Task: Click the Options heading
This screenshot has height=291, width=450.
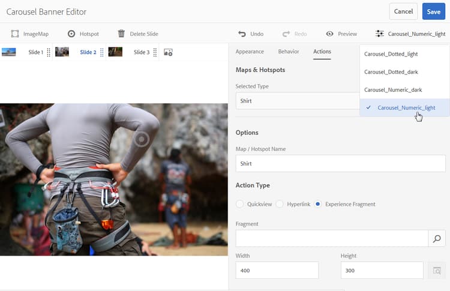Action: click(x=247, y=133)
